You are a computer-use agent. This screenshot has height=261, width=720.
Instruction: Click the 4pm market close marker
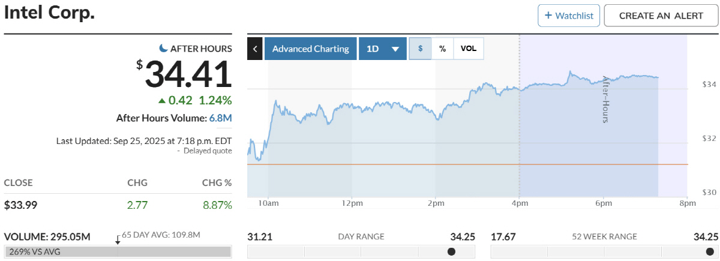pos(519,203)
